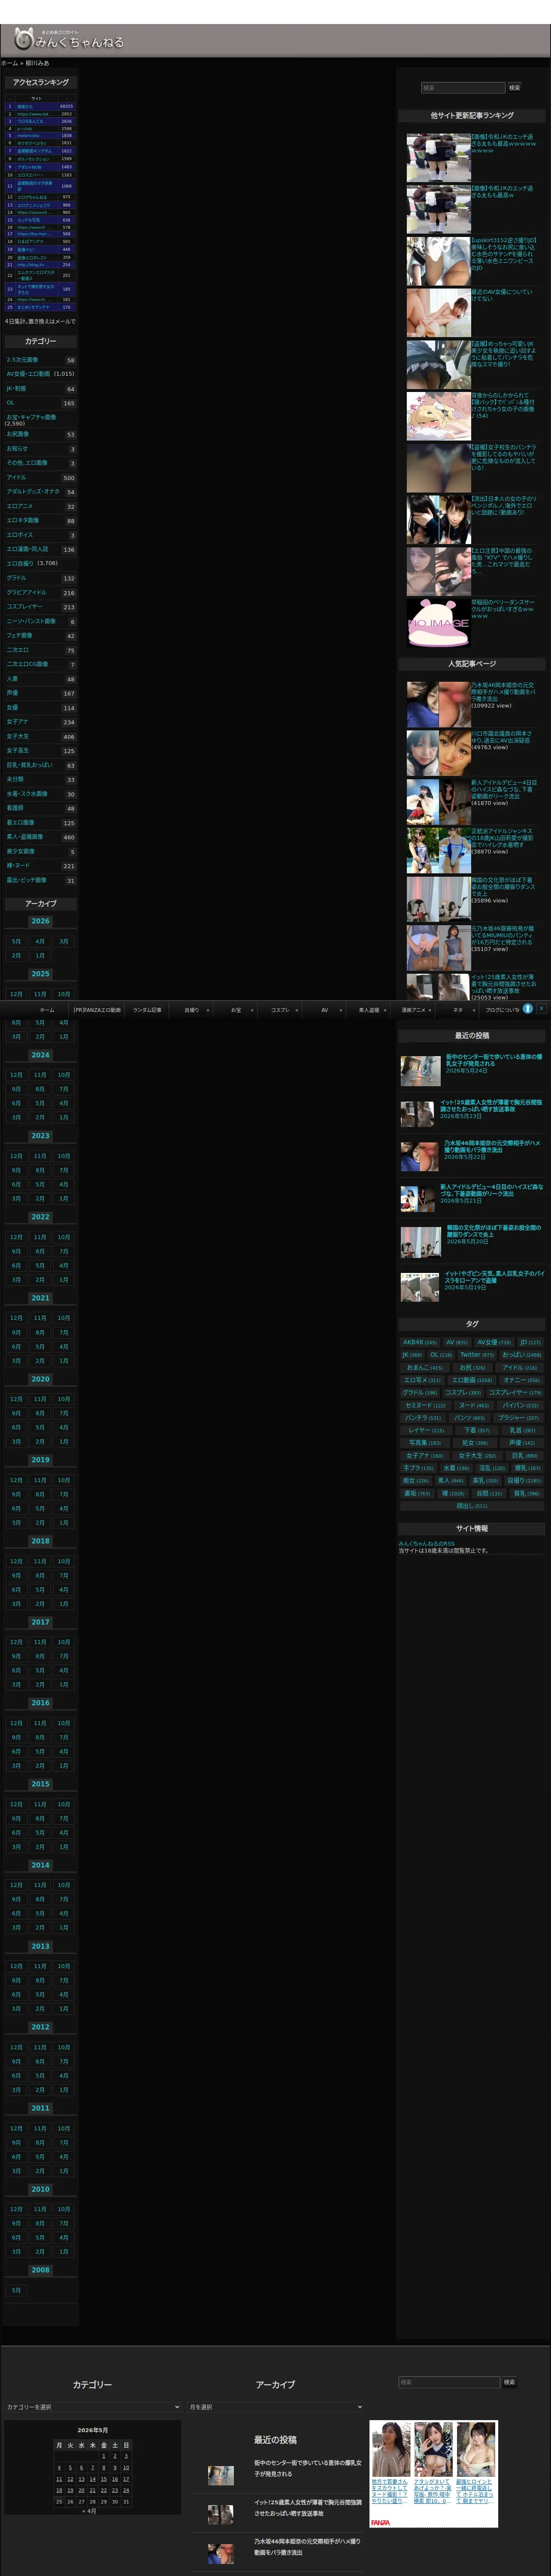This screenshot has width=551, height=2576.
Task: Open the 声優 category in the sidebar
Action: point(12,692)
